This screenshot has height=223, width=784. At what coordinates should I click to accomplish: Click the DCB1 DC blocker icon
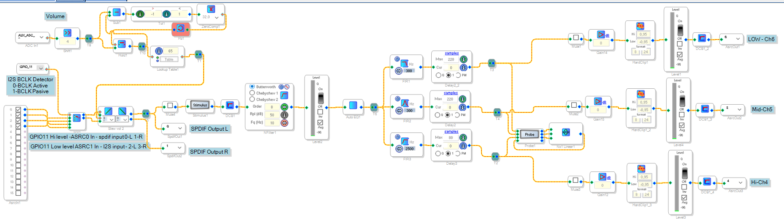click(230, 105)
